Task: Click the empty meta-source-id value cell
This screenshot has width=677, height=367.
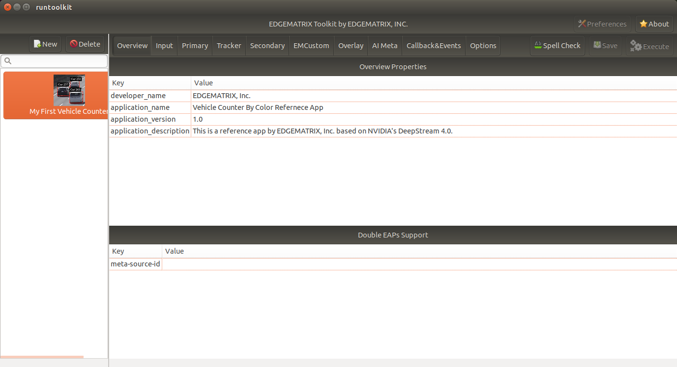Action: point(419,264)
